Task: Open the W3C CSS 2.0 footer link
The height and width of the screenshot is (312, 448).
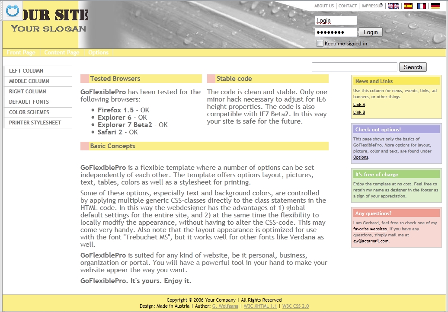Action: 295,306
